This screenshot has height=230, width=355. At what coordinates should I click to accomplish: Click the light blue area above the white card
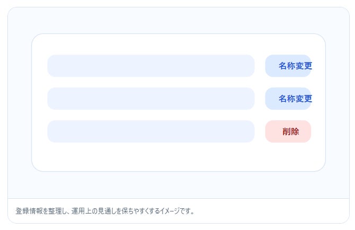point(179,21)
